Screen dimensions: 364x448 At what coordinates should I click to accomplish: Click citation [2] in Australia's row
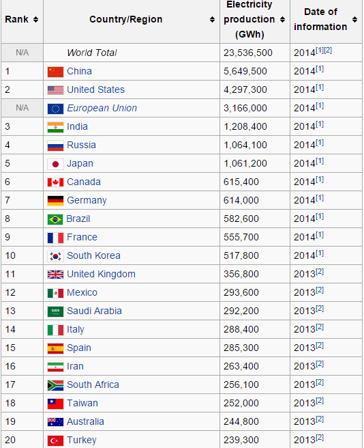[x=320, y=419]
